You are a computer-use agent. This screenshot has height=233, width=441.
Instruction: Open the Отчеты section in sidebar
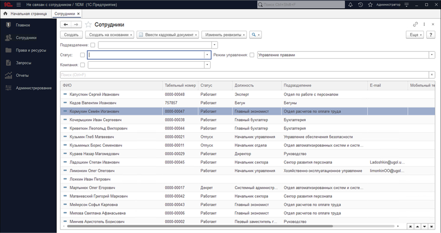(22, 75)
